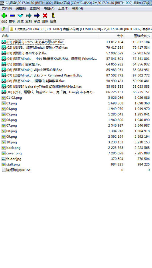The height and width of the screenshot is (268, 152).
Task: Open the 编辑(E) menu
Action: click(x=21, y=9)
